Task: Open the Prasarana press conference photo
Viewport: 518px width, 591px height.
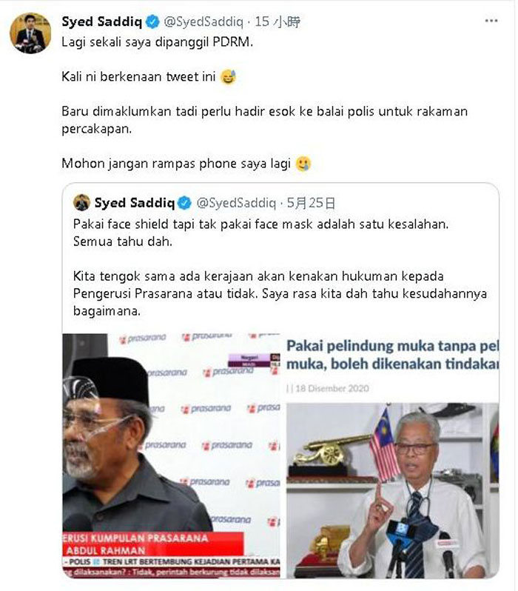Action: (172, 455)
